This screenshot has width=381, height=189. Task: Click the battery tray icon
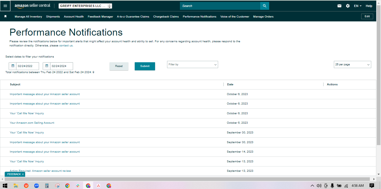click(x=339, y=186)
